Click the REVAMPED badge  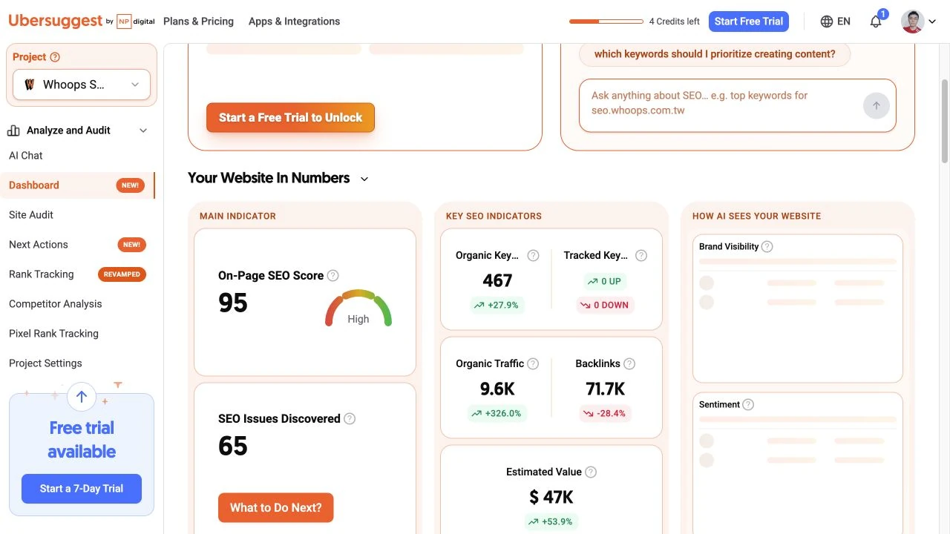click(122, 274)
